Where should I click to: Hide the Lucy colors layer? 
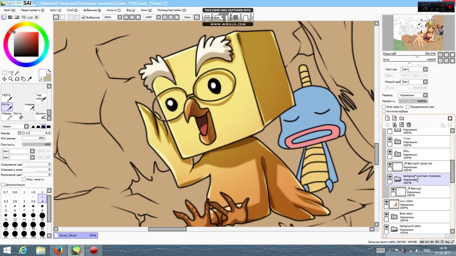click(386, 202)
